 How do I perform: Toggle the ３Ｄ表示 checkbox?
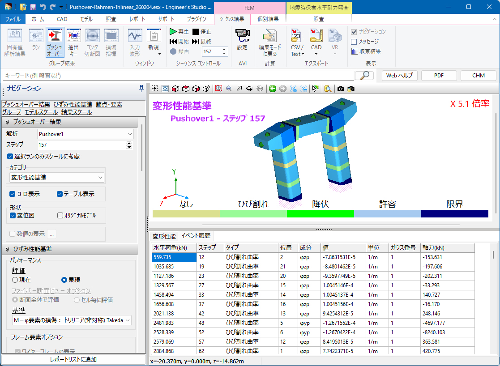pyautogui.click(x=13, y=194)
